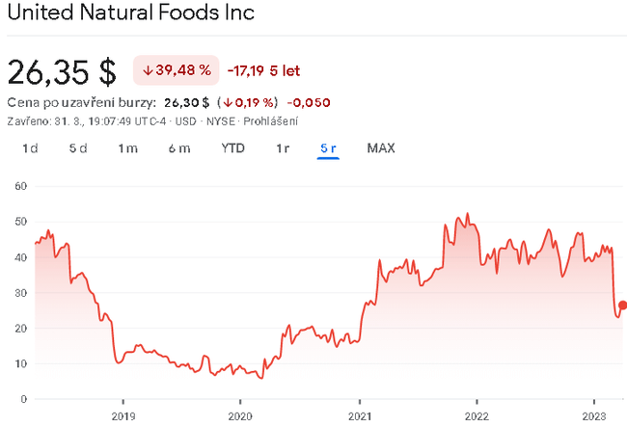Show the 1m chart range
Viewport: 627px width, 427px height.
[127, 148]
